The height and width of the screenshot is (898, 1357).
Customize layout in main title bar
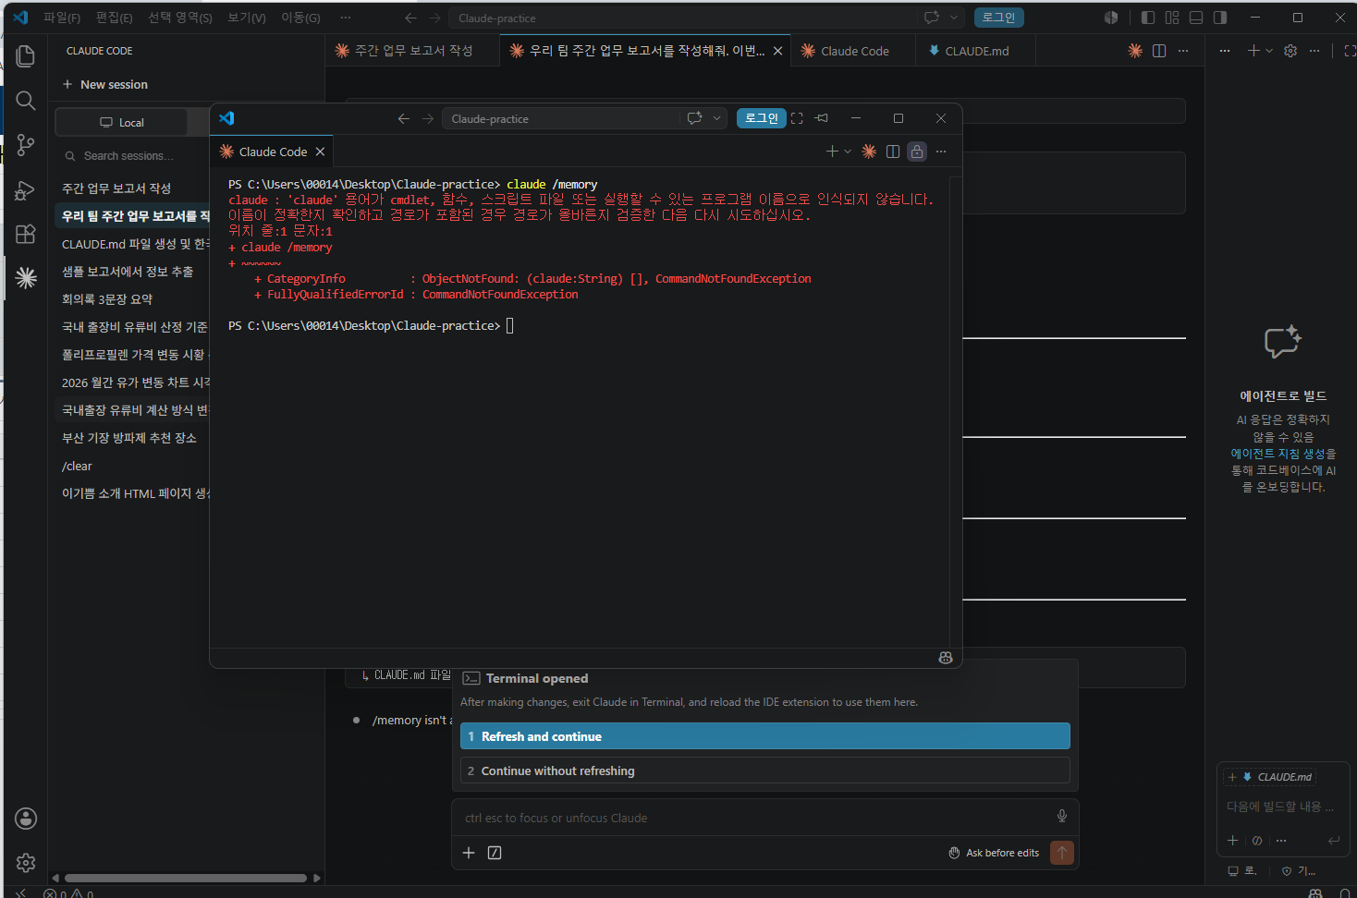point(1172,18)
